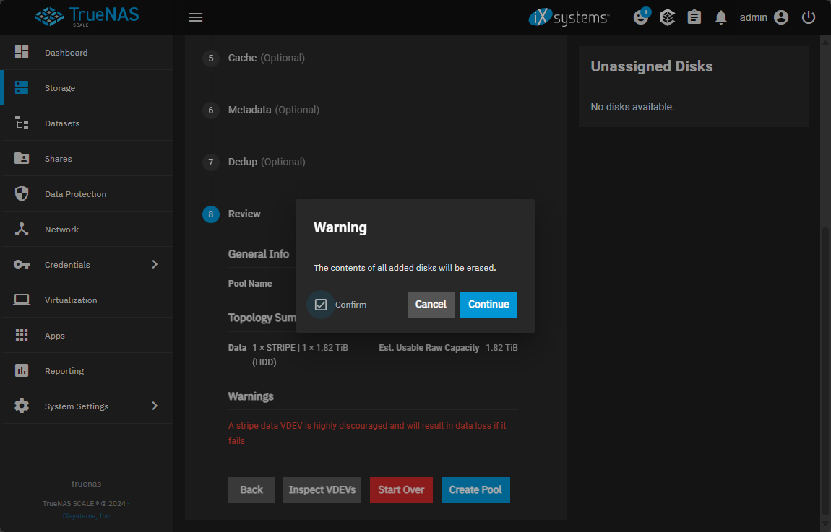Click the red Start Over button
This screenshot has height=532, width=831.
tap(401, 490)
